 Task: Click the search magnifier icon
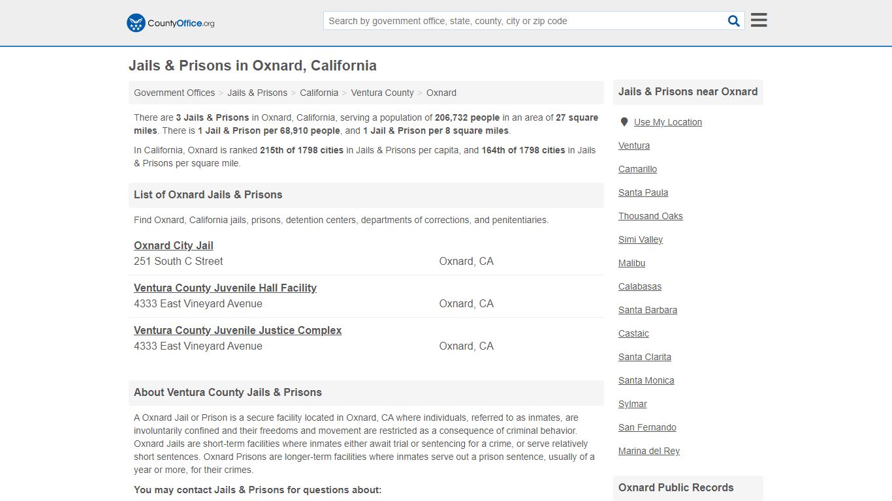(734, 21)
